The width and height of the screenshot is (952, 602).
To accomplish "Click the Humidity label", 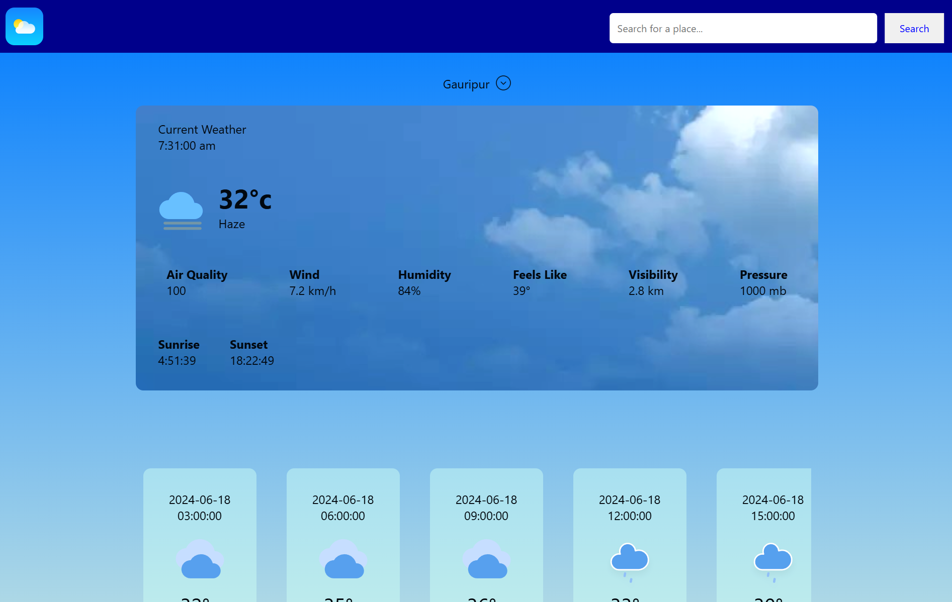I will tap(424, 275).
